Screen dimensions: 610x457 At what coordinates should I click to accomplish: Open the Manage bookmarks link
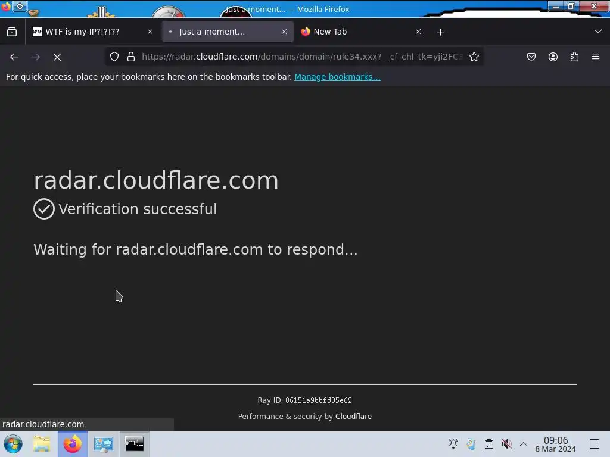(x=337, y=77)
